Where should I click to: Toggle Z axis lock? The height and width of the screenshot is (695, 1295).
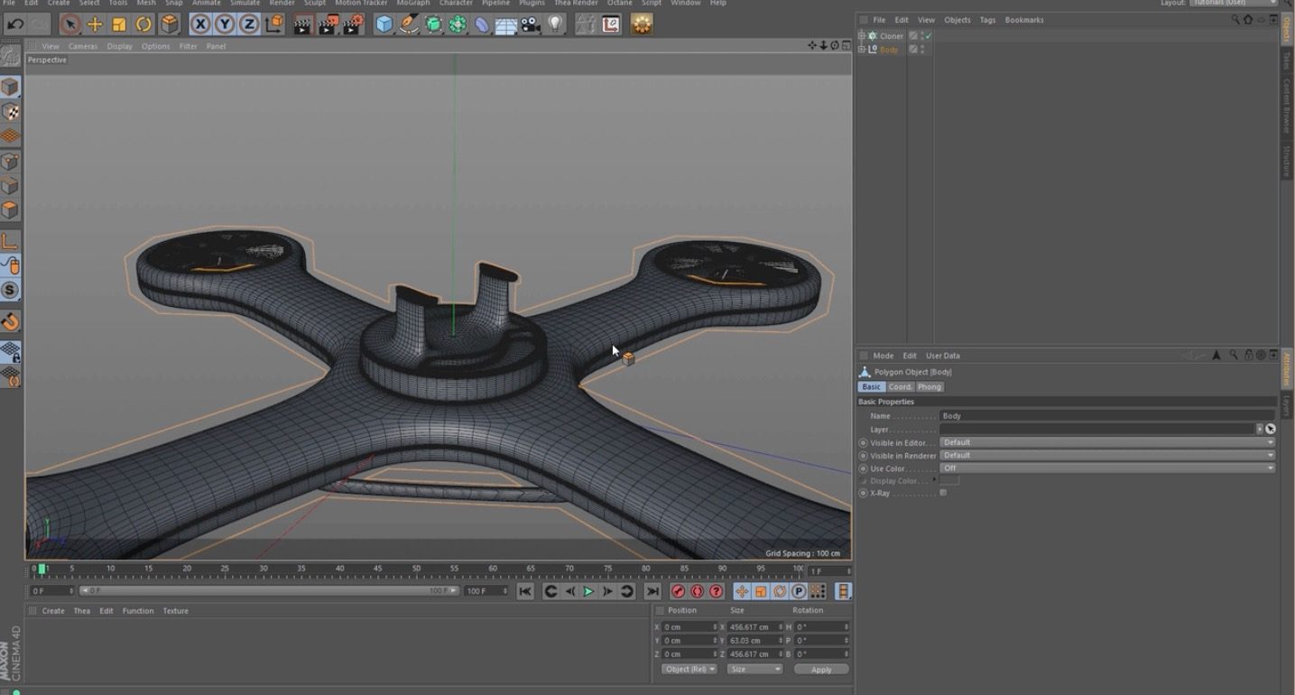click(x=249, y=24)
